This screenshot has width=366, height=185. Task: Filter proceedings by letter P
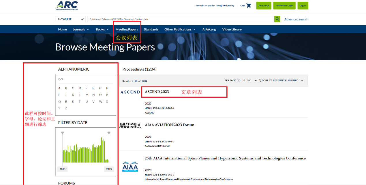107,95
